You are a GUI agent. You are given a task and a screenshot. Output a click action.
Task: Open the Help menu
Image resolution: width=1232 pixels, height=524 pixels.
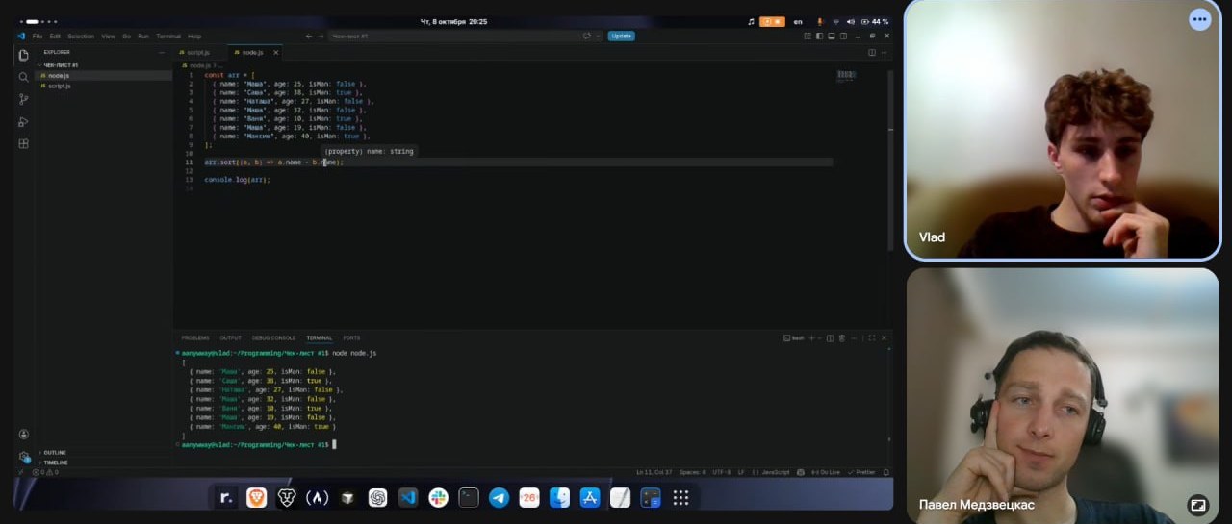tap(194, 36)
